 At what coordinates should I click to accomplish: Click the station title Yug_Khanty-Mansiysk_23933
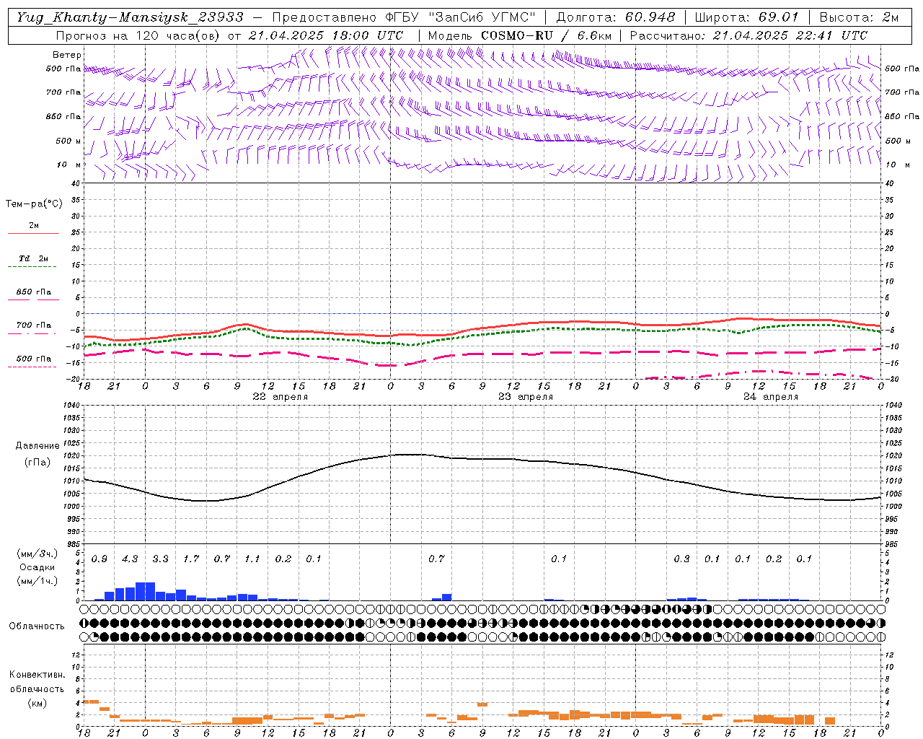[130, 17]
